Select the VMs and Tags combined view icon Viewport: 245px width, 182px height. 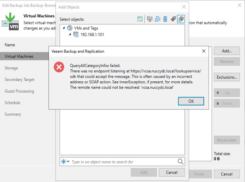coord(181,19)
